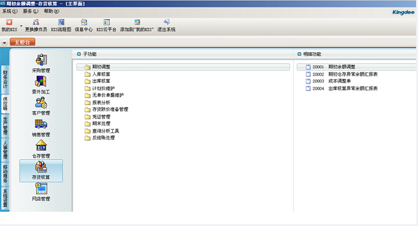
Task: Click 20004 出库核算异常余额汇报表 document icon
Action: 308,88
